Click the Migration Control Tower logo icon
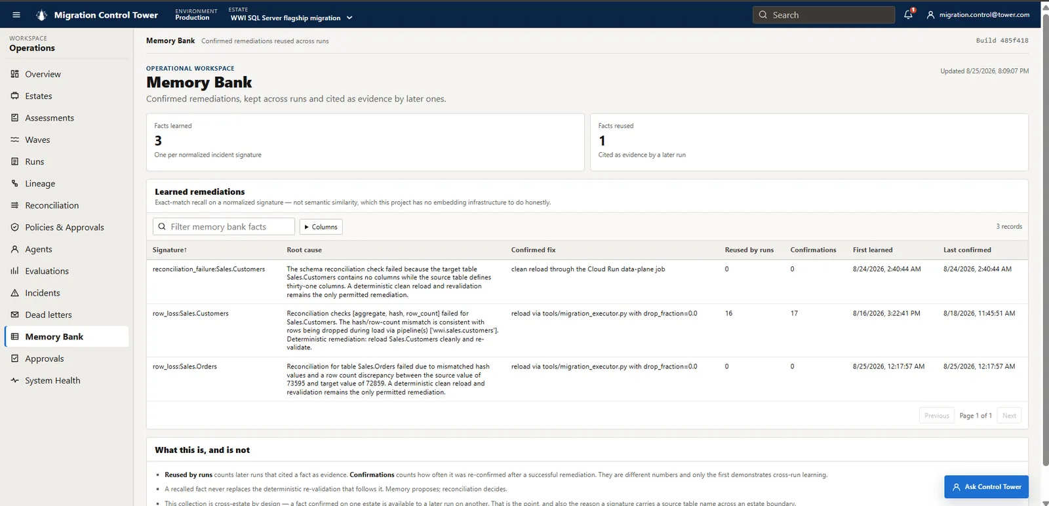The width and height of the screenshot is (1049, 506). [x=41, y=14]
